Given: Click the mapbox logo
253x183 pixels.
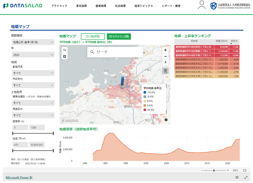Looking at the screenshot, I should click(x=70, y=120).
